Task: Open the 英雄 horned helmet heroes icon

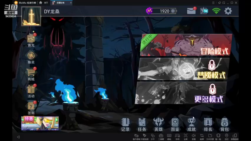Action: 158,123
